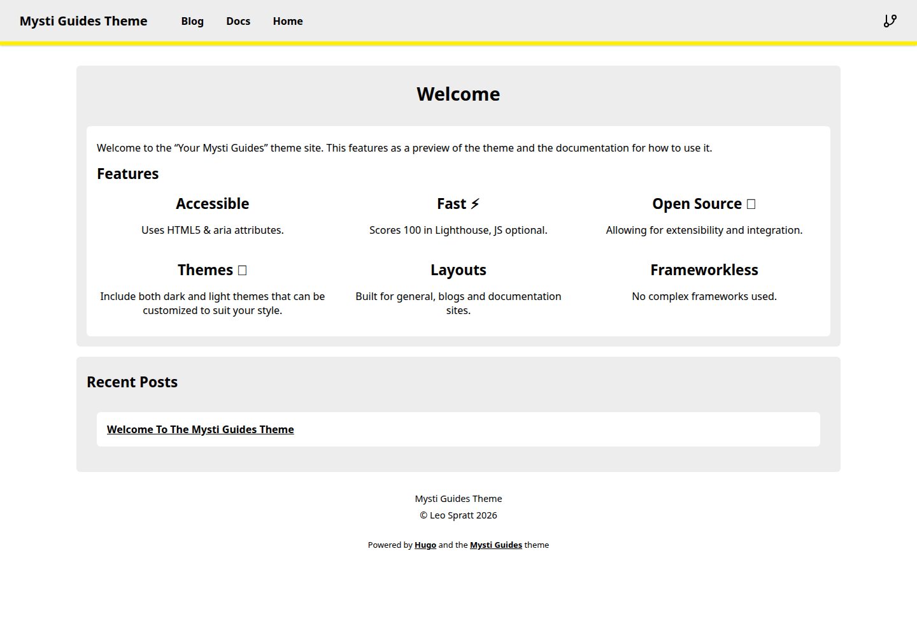The width and height of the screenshot is (917, 637).
Task: Select the Home menu item
Action: (x=288, y=21)
